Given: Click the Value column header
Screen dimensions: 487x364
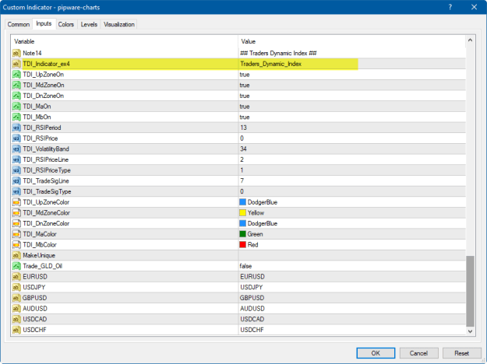Looking at the screenshot, I should [x=352, y=41].
